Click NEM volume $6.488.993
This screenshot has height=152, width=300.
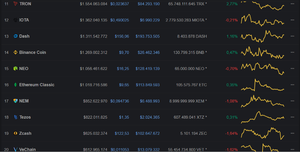(x=150, y=101)
